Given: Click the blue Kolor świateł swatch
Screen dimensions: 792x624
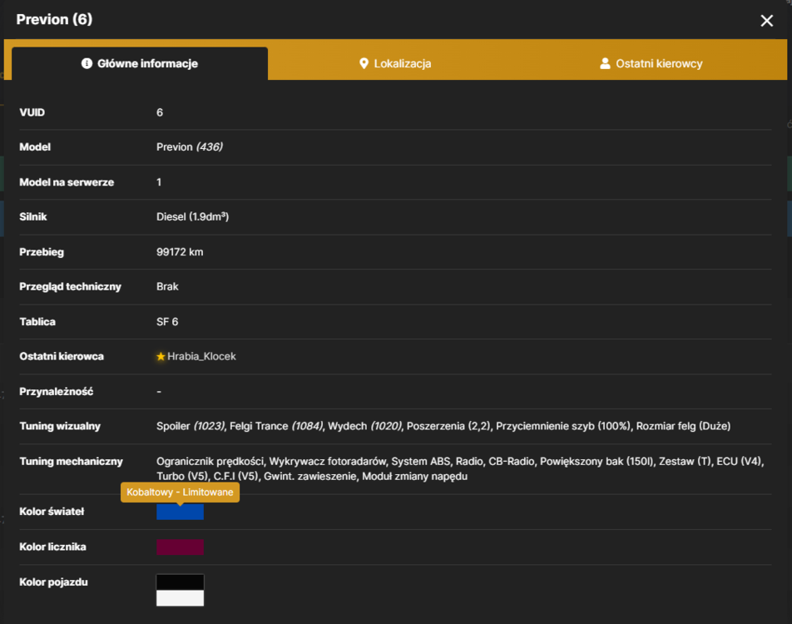Looking at the screenshot, I should (x=180, y=512).
